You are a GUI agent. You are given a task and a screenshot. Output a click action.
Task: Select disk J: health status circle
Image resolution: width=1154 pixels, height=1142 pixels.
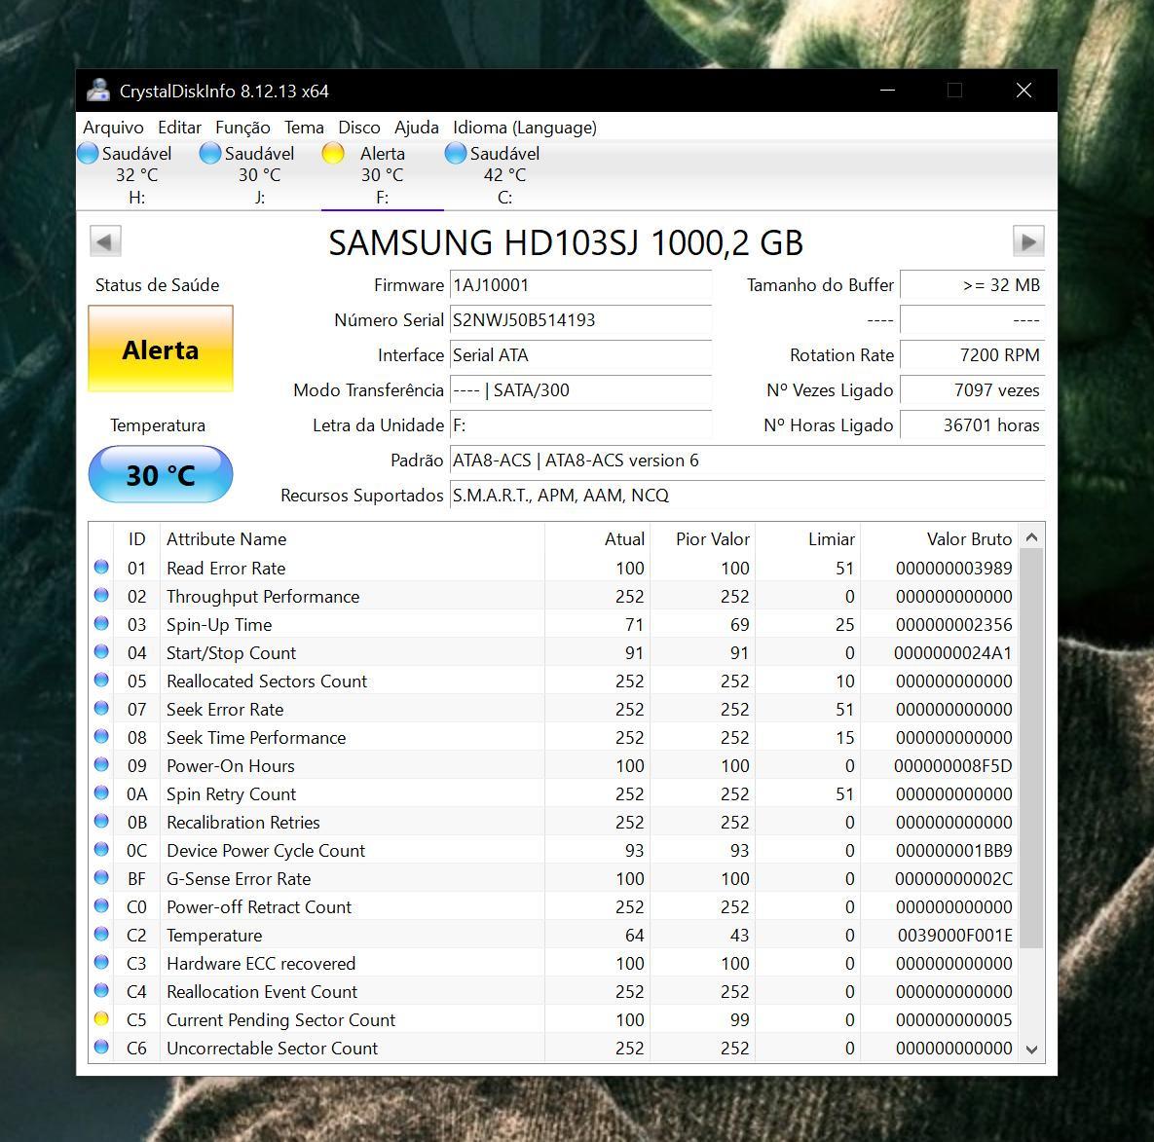pos(210,153)
